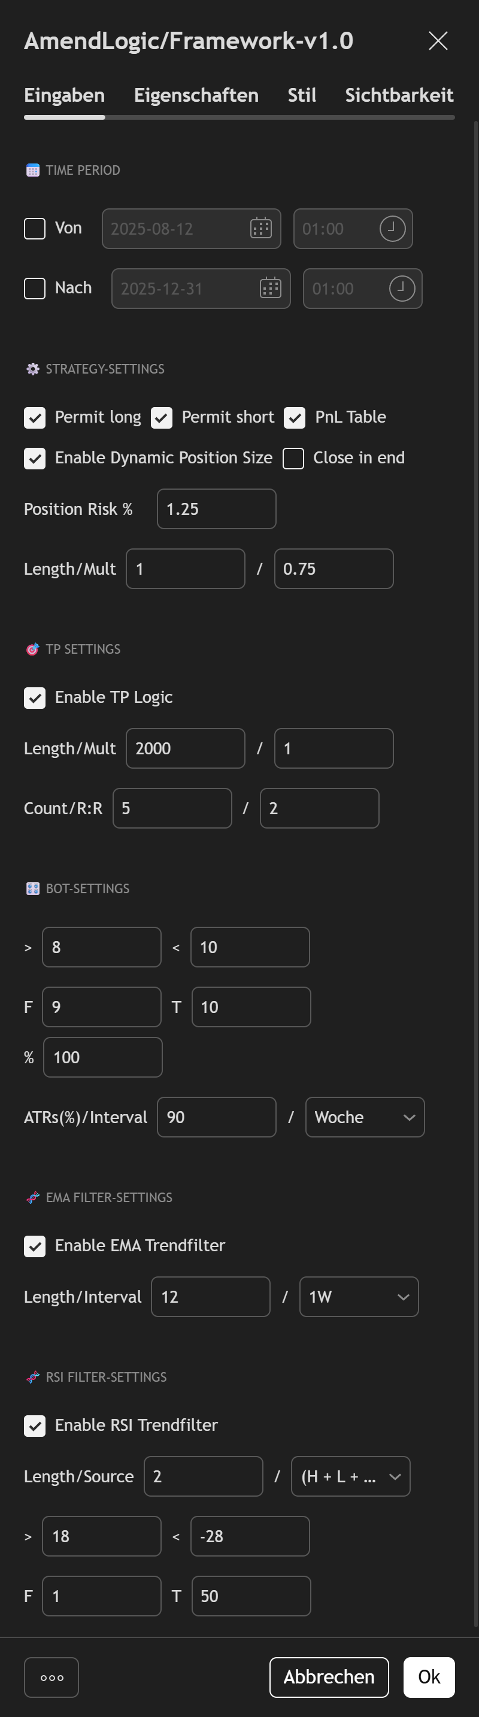This screenshot has height=1717, width=479.
Task: Click the Position Risk % input field
Action: click(217, 509)
